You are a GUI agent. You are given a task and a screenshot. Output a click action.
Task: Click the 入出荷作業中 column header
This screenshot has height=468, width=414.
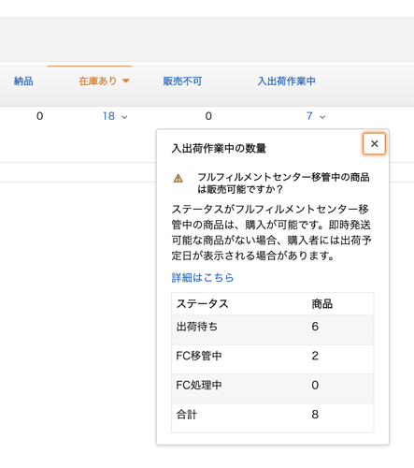[x=286, y=81]
